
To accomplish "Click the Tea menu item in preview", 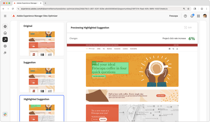I will (x=104, y=49).
